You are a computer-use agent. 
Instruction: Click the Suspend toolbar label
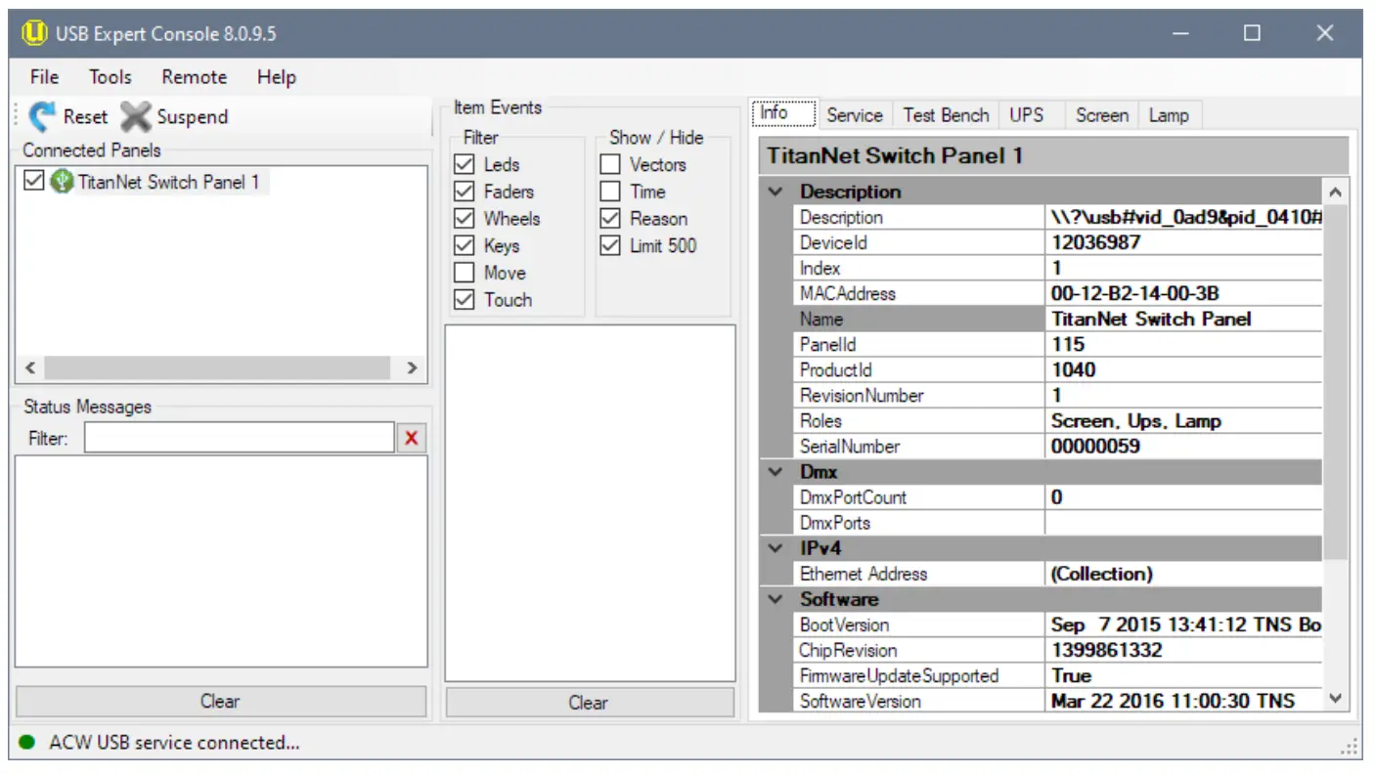click(x=193, y=117)
